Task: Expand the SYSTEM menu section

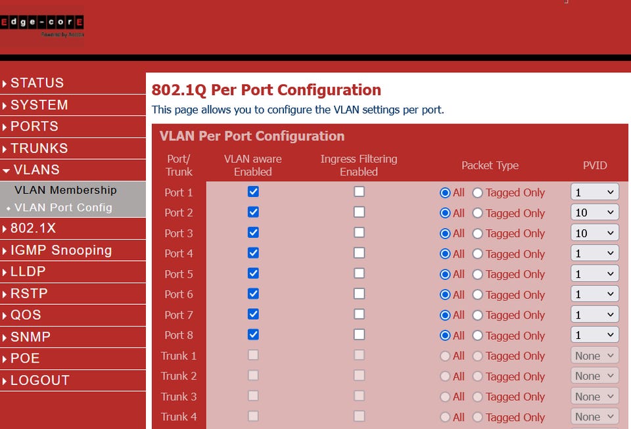Action: point(39,105)
